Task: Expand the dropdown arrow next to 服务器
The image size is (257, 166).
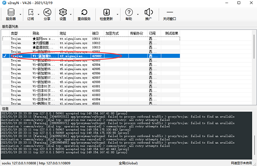Action: coord(20,15)
